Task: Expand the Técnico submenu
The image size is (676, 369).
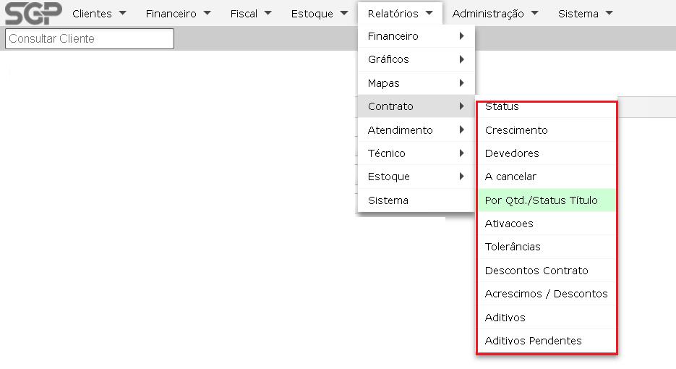Action: [x=416, y=153]
